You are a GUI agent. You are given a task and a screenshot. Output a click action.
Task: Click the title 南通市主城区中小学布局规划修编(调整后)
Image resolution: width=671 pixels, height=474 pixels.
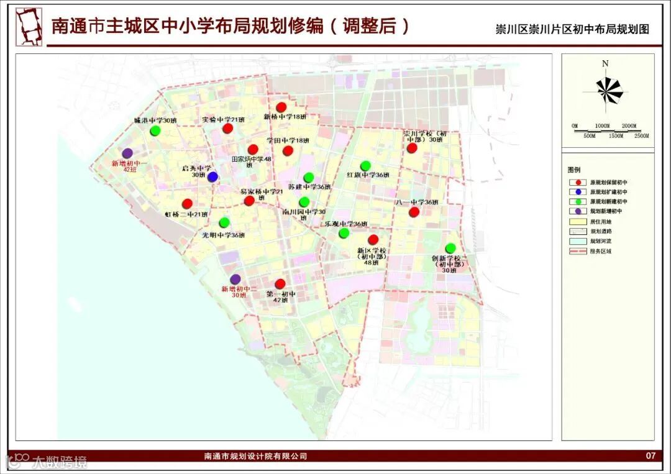[231, 26]
